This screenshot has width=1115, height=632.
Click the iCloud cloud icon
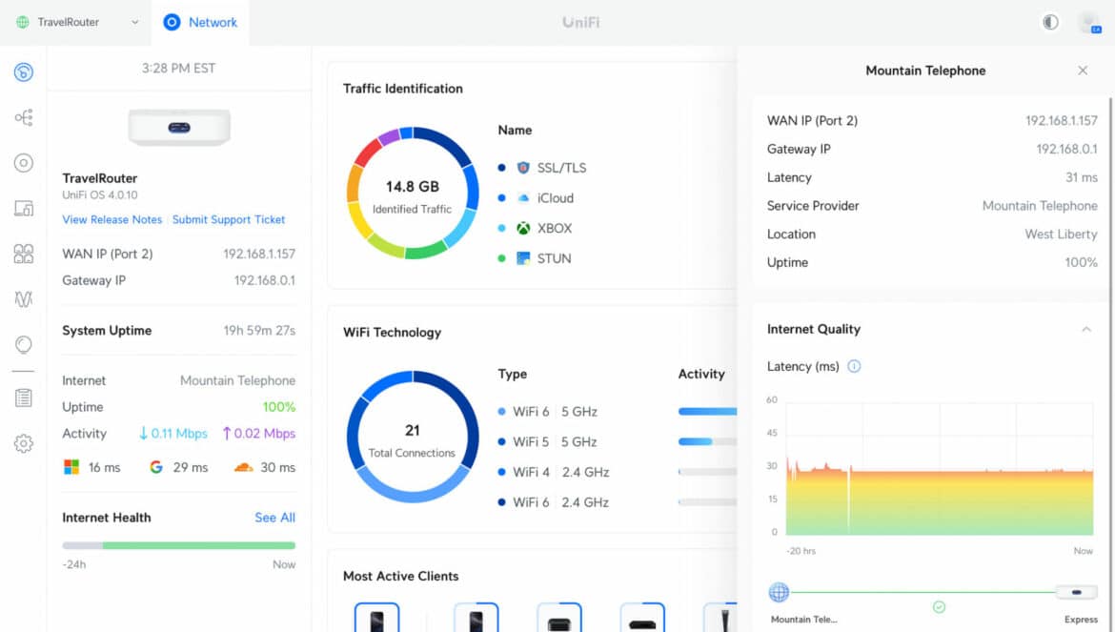pyautogui.click(x=523, y=197)
